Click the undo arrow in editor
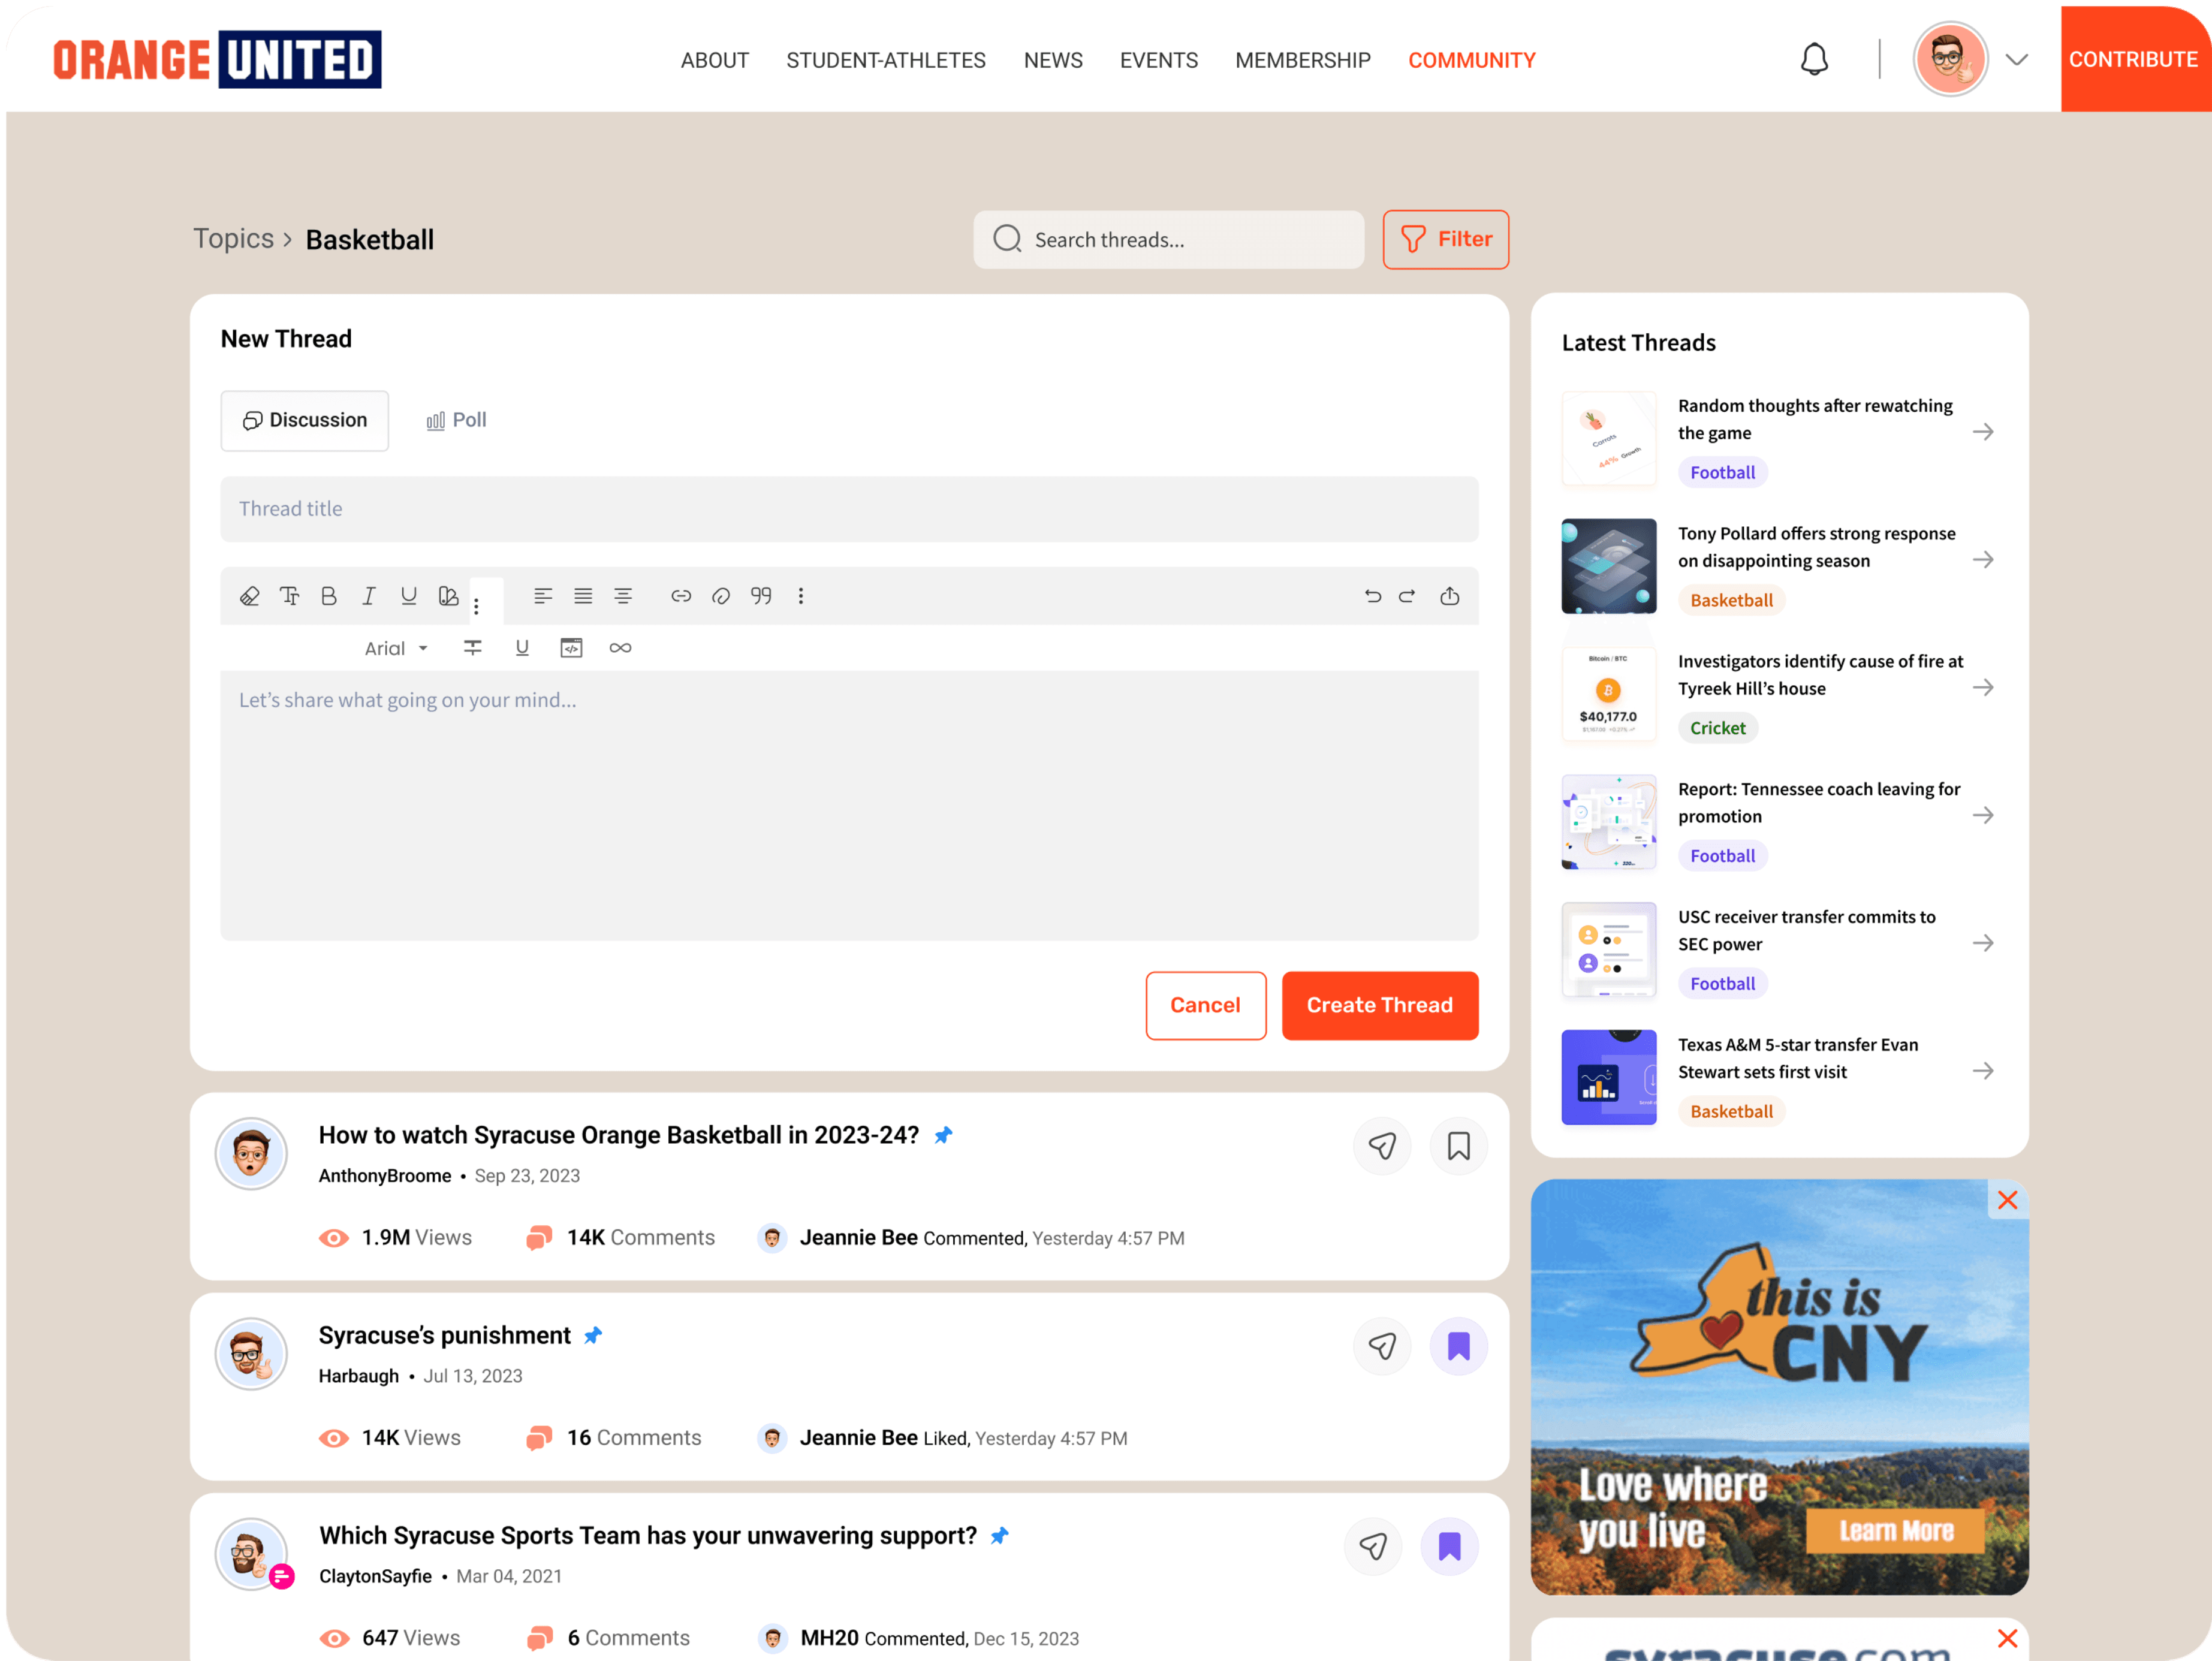The image size is (2212, 1661). click(1372, 597)
